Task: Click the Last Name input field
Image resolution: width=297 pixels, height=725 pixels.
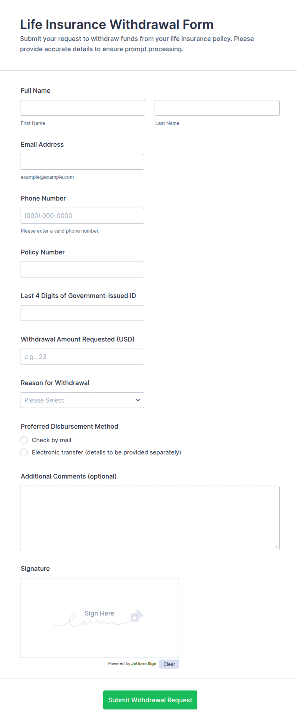Action: coord(217,108)
